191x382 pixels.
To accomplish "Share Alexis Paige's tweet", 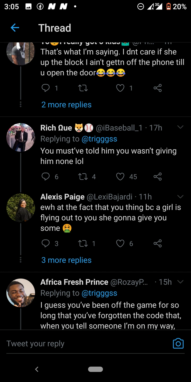I will coord(158,244).
